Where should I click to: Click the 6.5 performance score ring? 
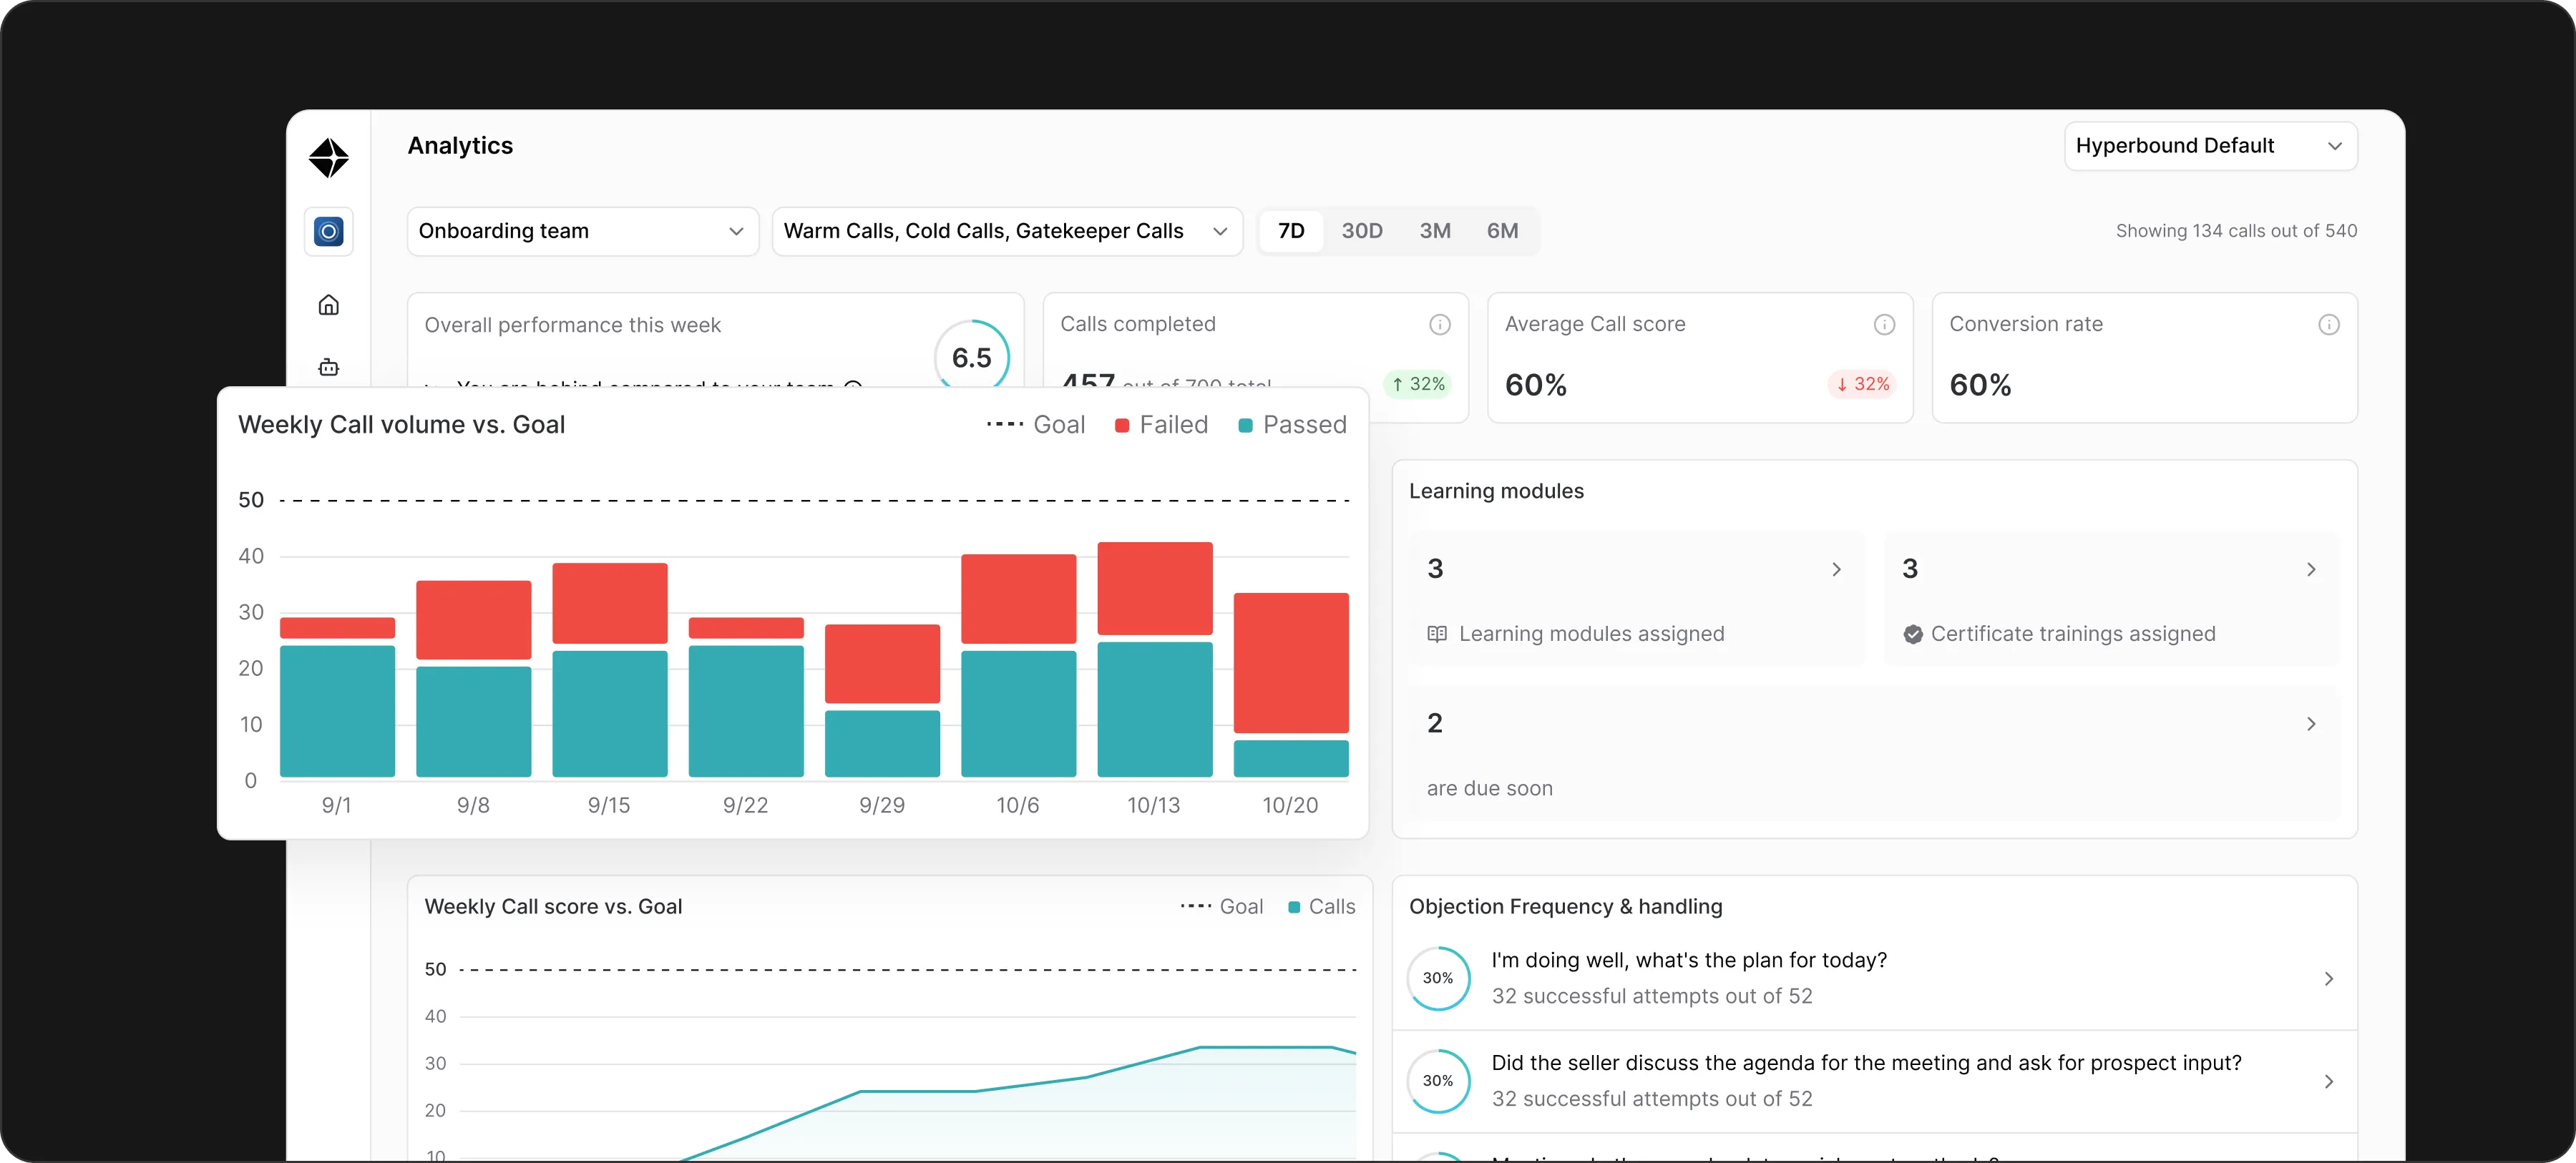[x=970, y=357]
